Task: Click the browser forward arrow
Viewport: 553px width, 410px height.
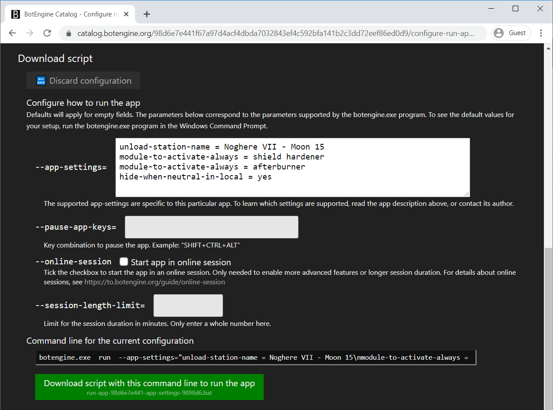Action: 29,33
